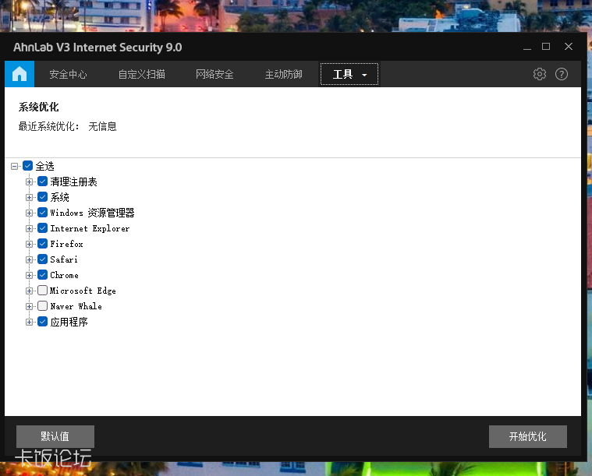The width and height of the screenshot is (592, 476).
Task: Uncheck the 系统 checkbox
Action: pos(43,197)
